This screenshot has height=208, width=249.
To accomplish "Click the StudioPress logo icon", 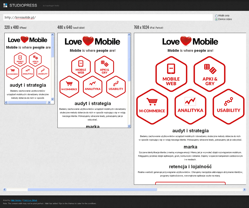I will click(5, 5).
